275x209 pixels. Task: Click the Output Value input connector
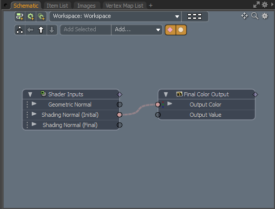[x=158, y=115]
